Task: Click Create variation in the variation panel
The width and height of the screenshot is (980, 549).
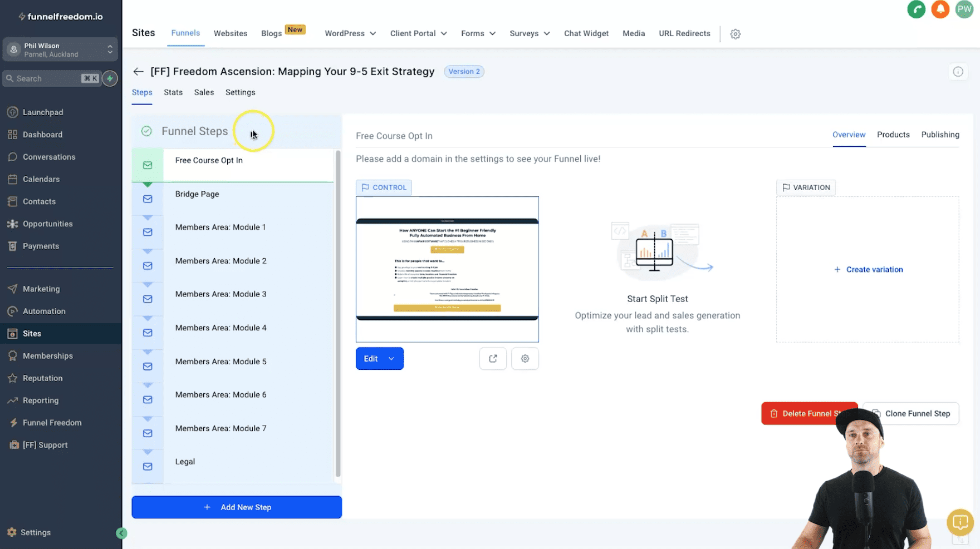Action: click(x=868, y=269)
